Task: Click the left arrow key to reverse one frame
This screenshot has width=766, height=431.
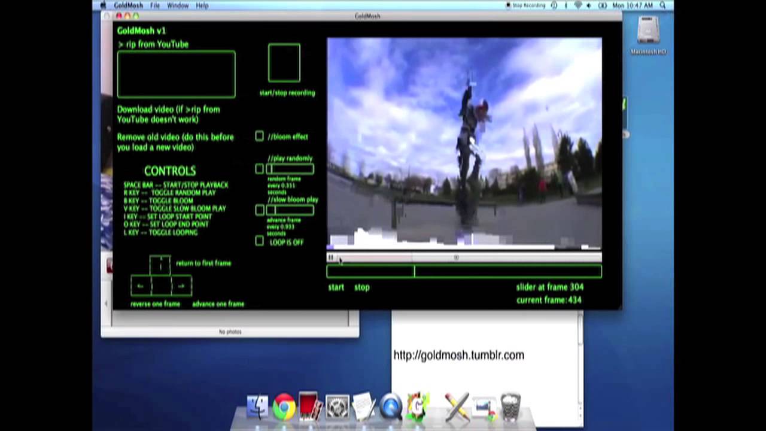Action: [x=141, y=286]
